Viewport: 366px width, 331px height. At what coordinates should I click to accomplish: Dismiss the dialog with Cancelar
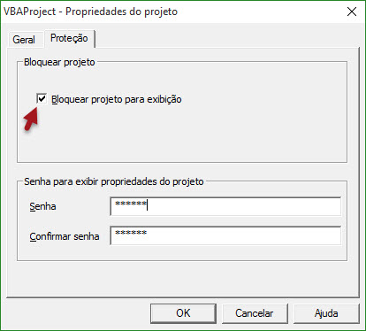[255, 313]
